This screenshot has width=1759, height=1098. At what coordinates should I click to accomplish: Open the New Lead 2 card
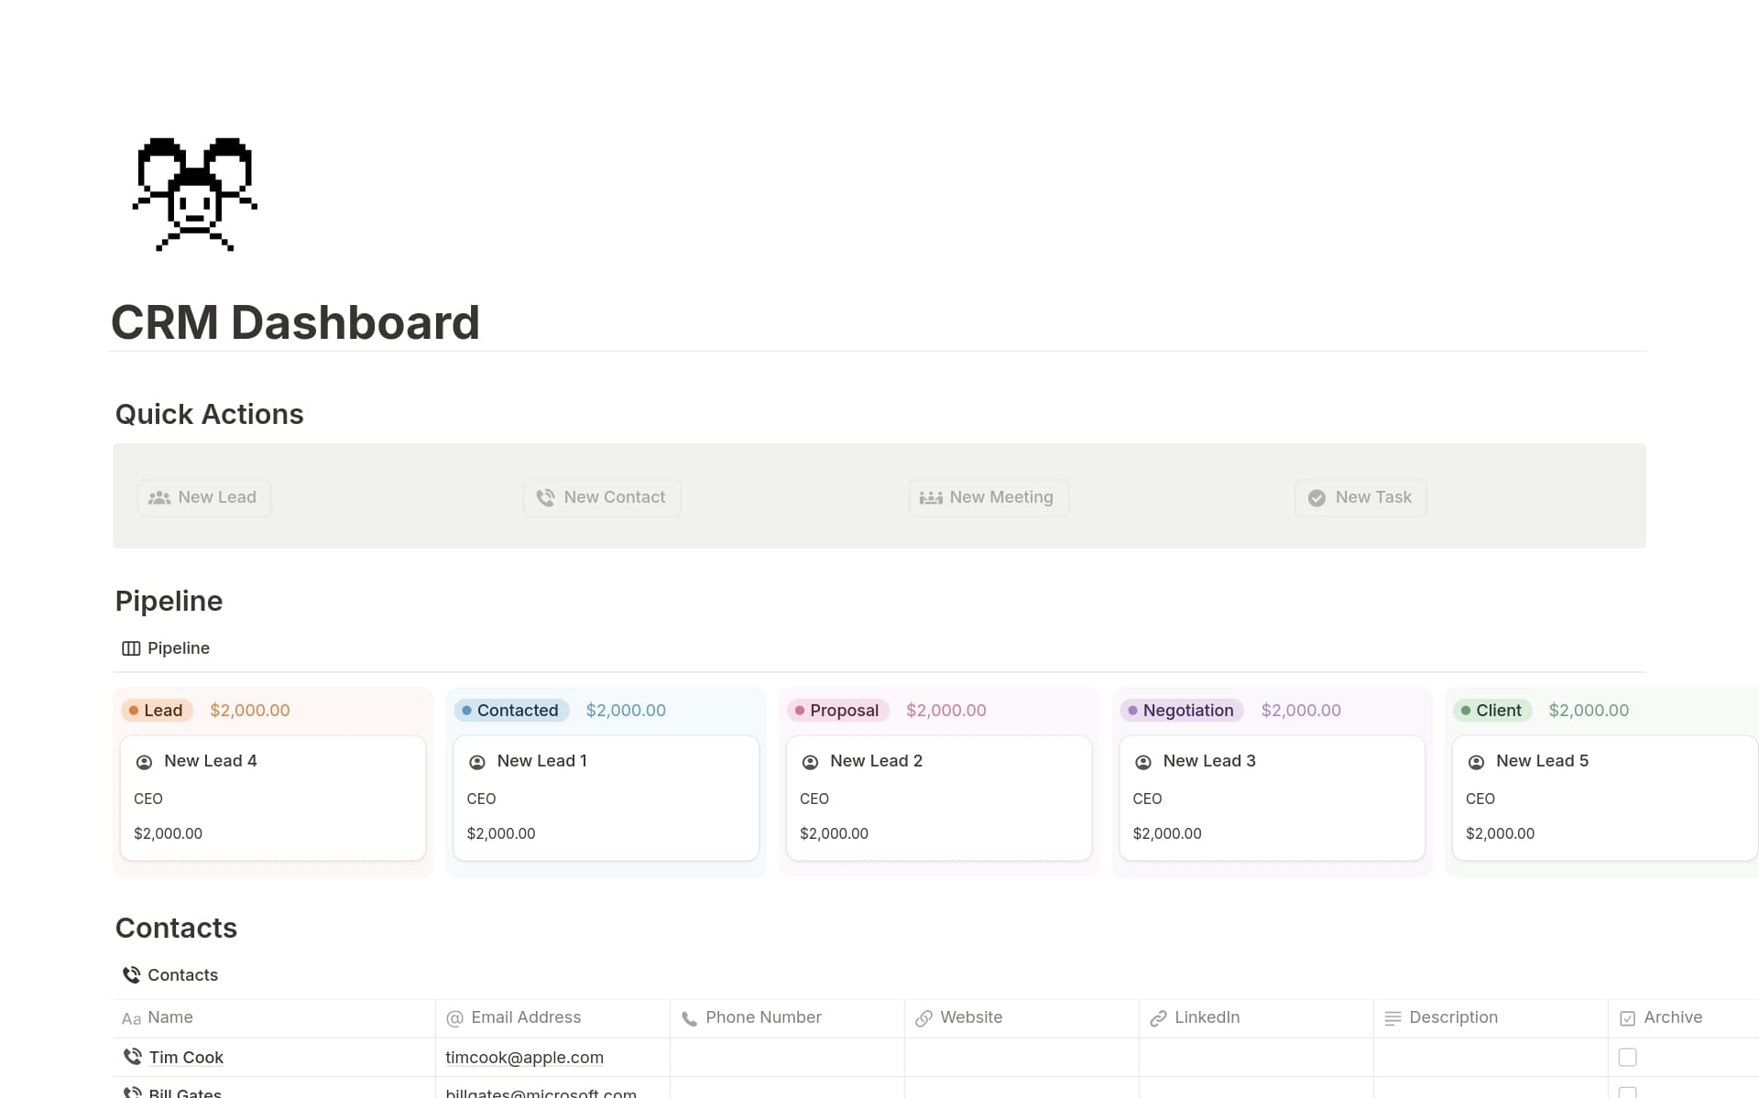[x=939, y=798]
